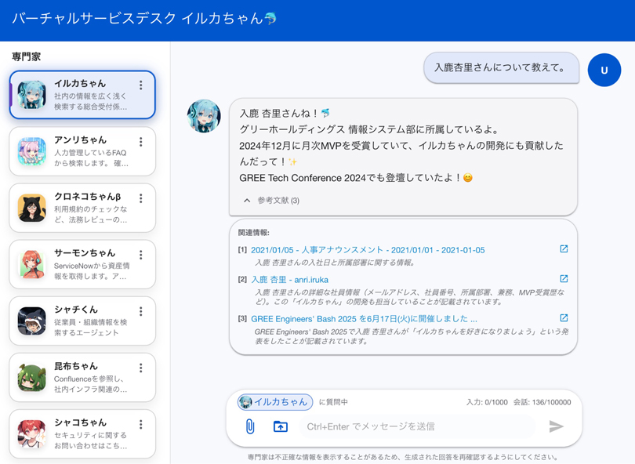
Task: Open the 人事アナウンスメント 2021/01/05 link
Action: click(368, 250)
